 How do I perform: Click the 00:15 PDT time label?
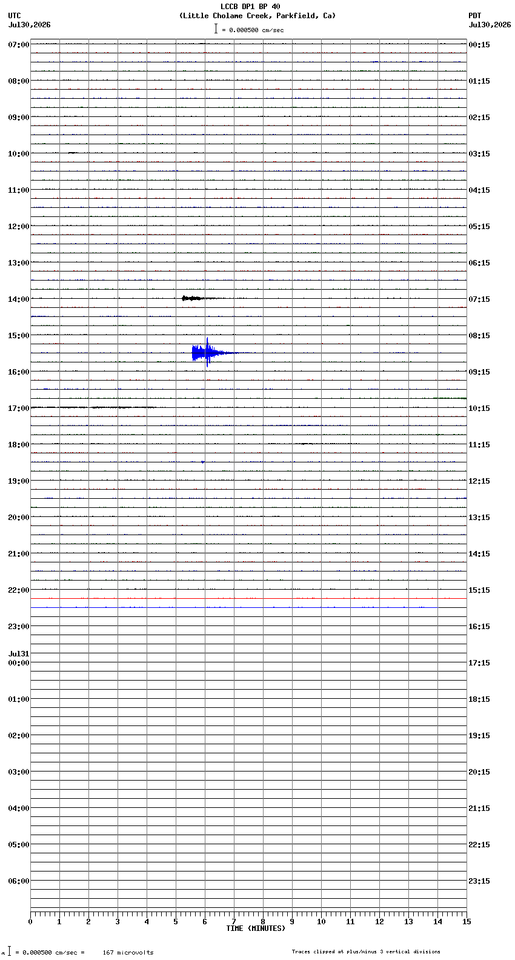pyautogui.click(x=479, y=45)
